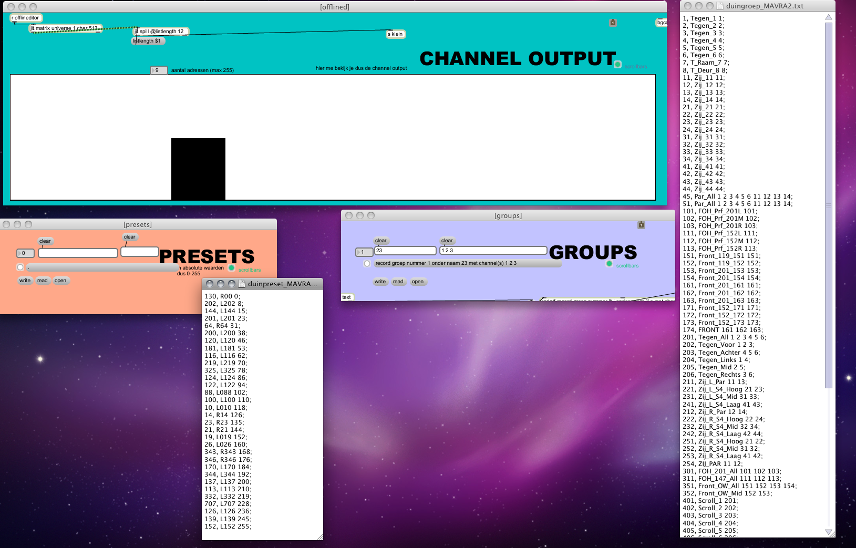This screenshot has width=856, height=548.
Task: Click the channels field containing 1 2 3
Action: tap(493, 251)
